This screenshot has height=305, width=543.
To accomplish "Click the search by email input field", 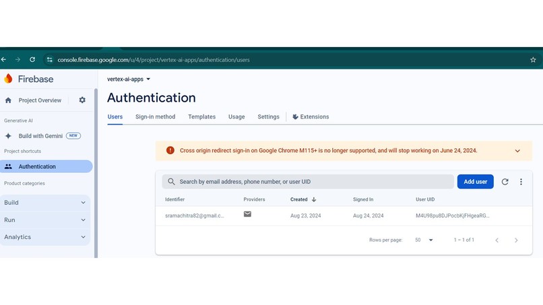I will tap(308, 182).
